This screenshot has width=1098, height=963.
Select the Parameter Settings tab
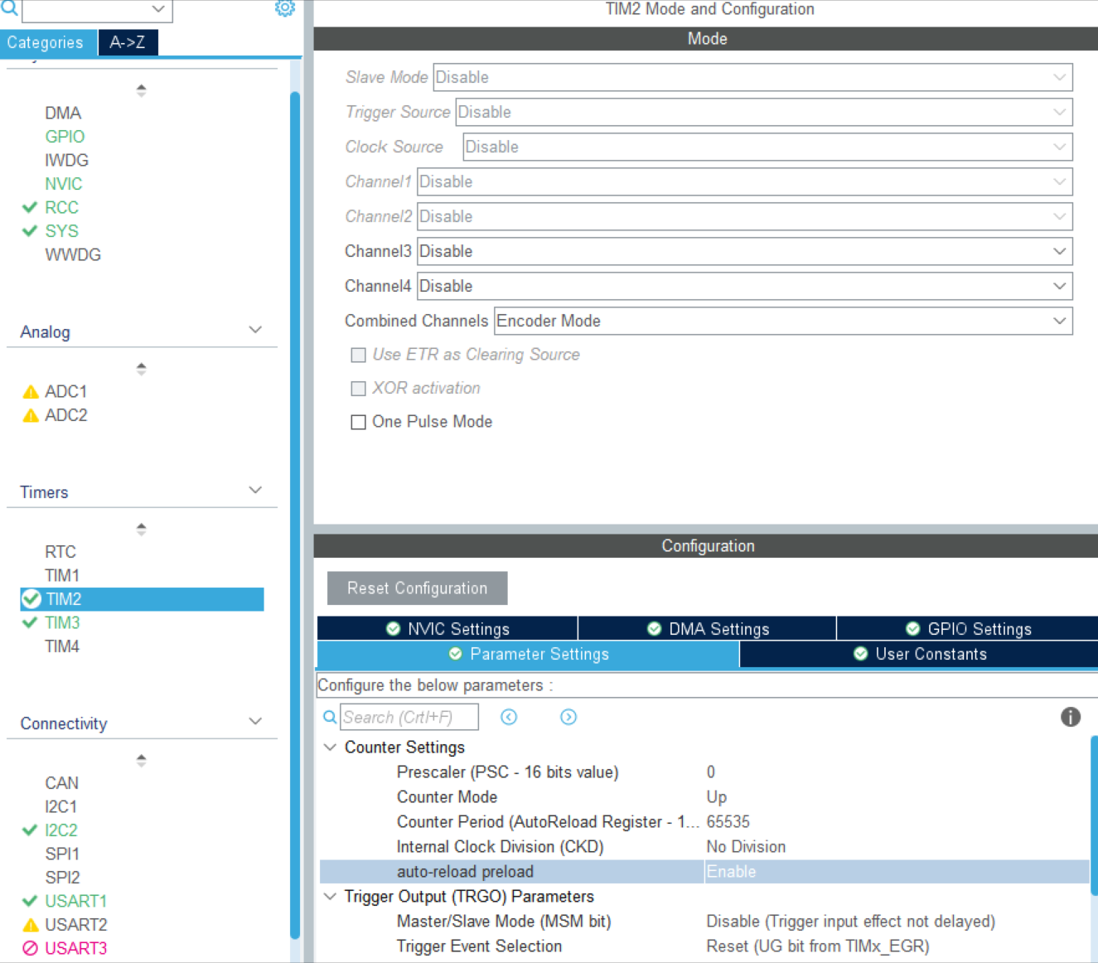click(528, 654)
